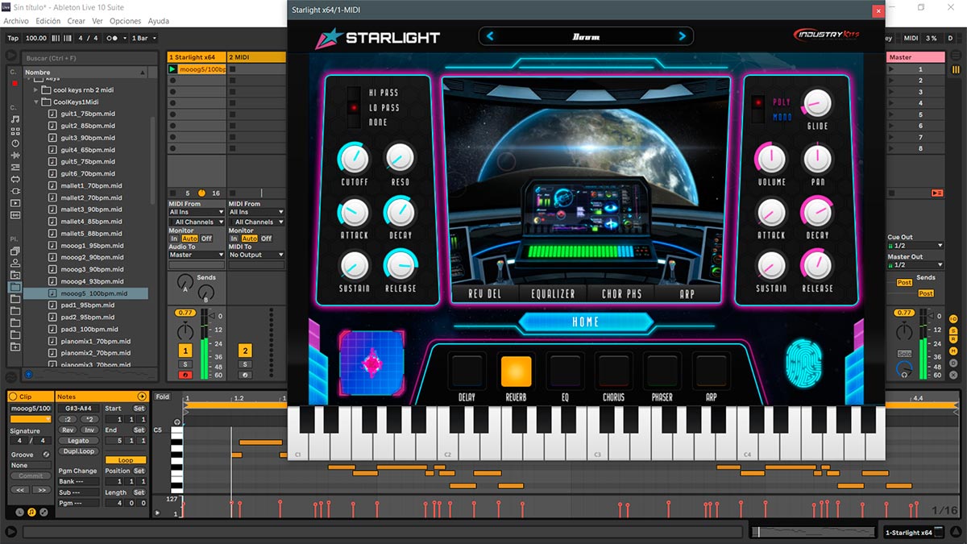Open the Clips browser category icon
This screenshot has width=967, height=544.
15,203
